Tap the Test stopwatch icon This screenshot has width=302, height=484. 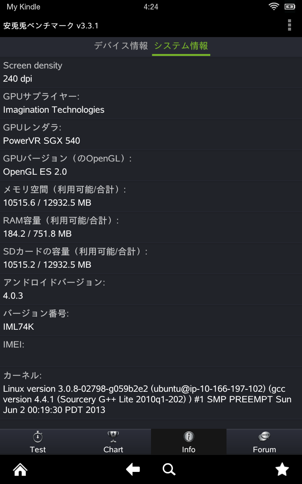pyautogui.click(x=38, y=437)
